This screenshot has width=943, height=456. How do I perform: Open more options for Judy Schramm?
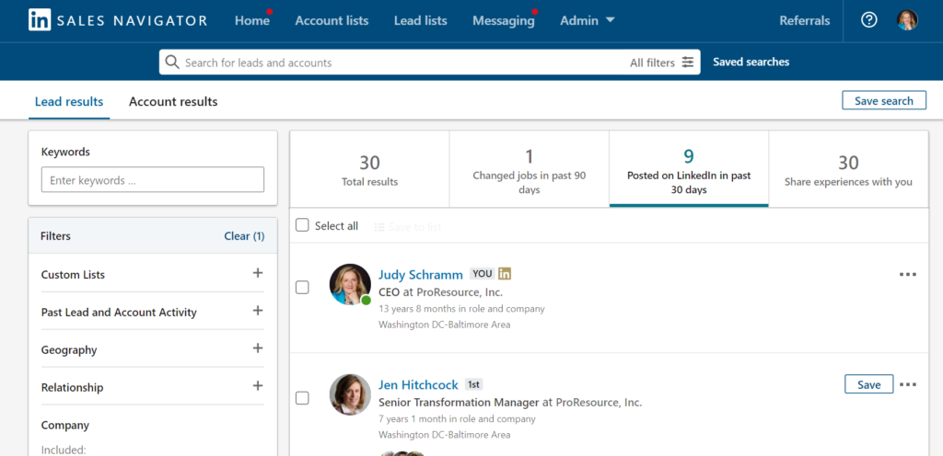point(907,275)
